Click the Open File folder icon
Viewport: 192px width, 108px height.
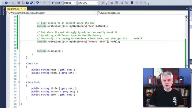click(x=23, y=3)
